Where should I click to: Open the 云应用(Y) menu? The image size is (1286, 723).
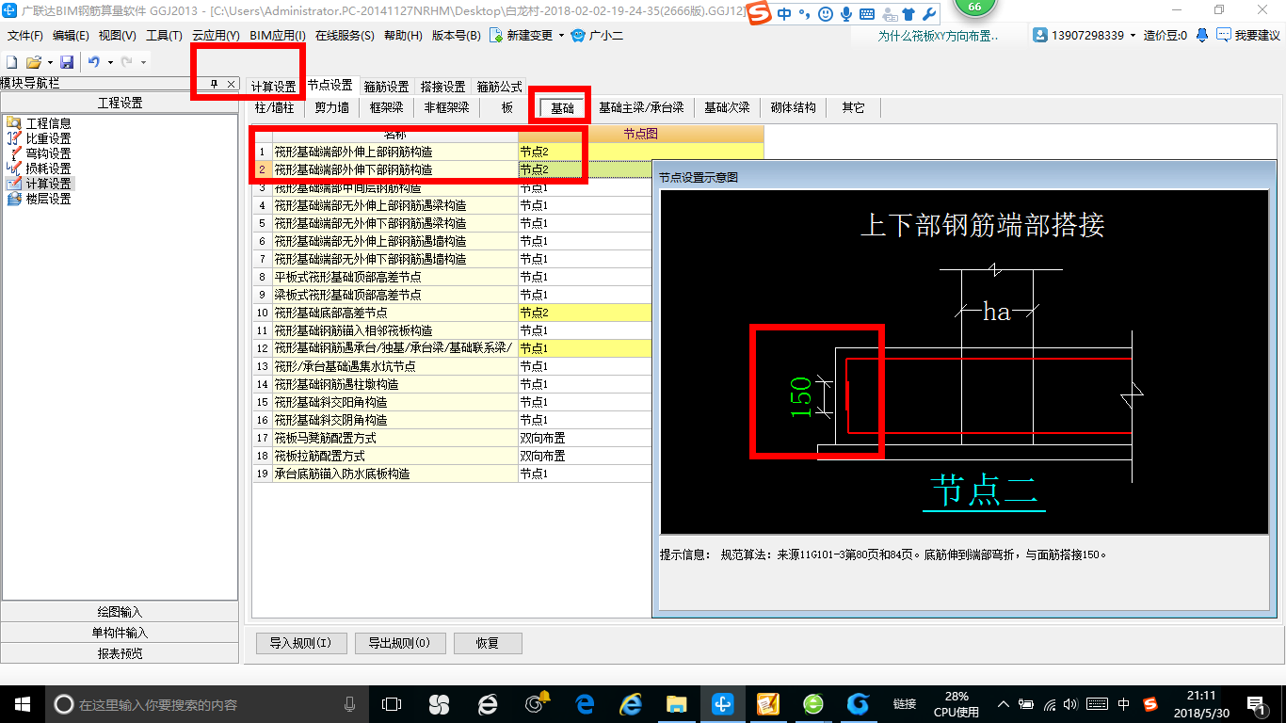(x=216, y=36)
